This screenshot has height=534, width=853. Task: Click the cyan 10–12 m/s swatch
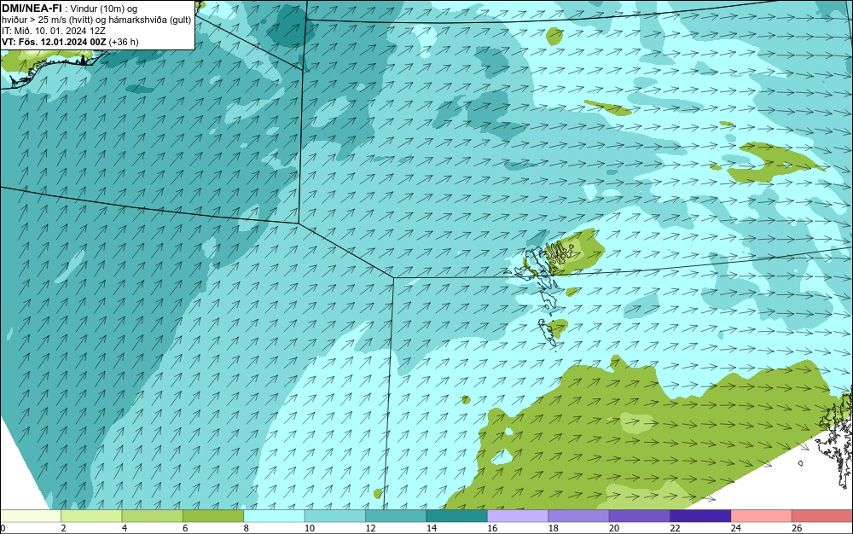coord(335,516)
